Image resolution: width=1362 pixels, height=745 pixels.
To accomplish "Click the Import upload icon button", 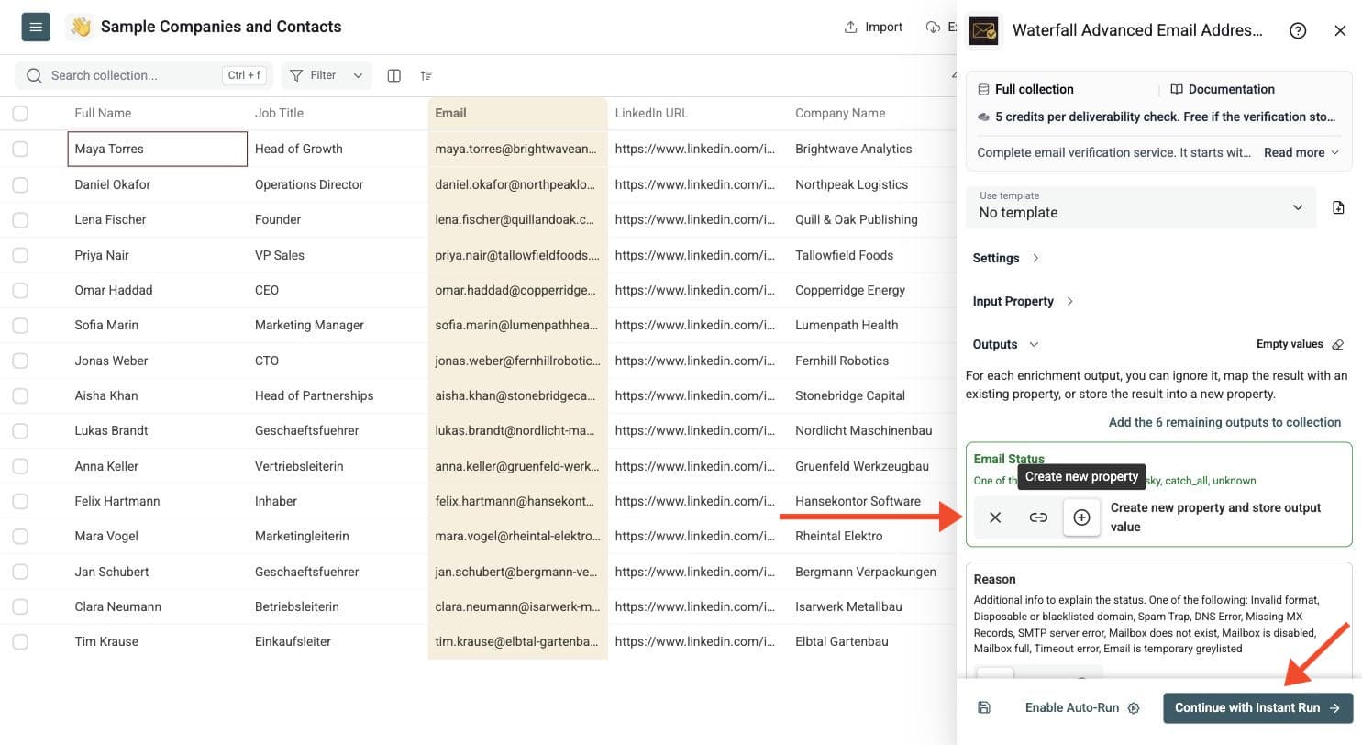I will pos(873,27).
